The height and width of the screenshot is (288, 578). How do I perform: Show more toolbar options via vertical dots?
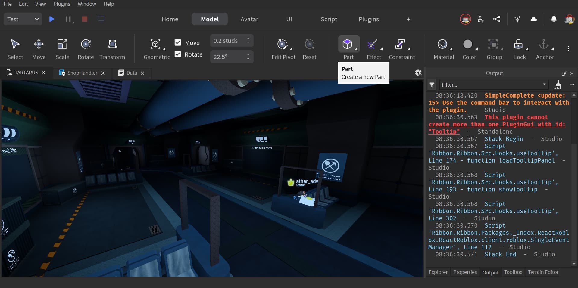[568, 48]
